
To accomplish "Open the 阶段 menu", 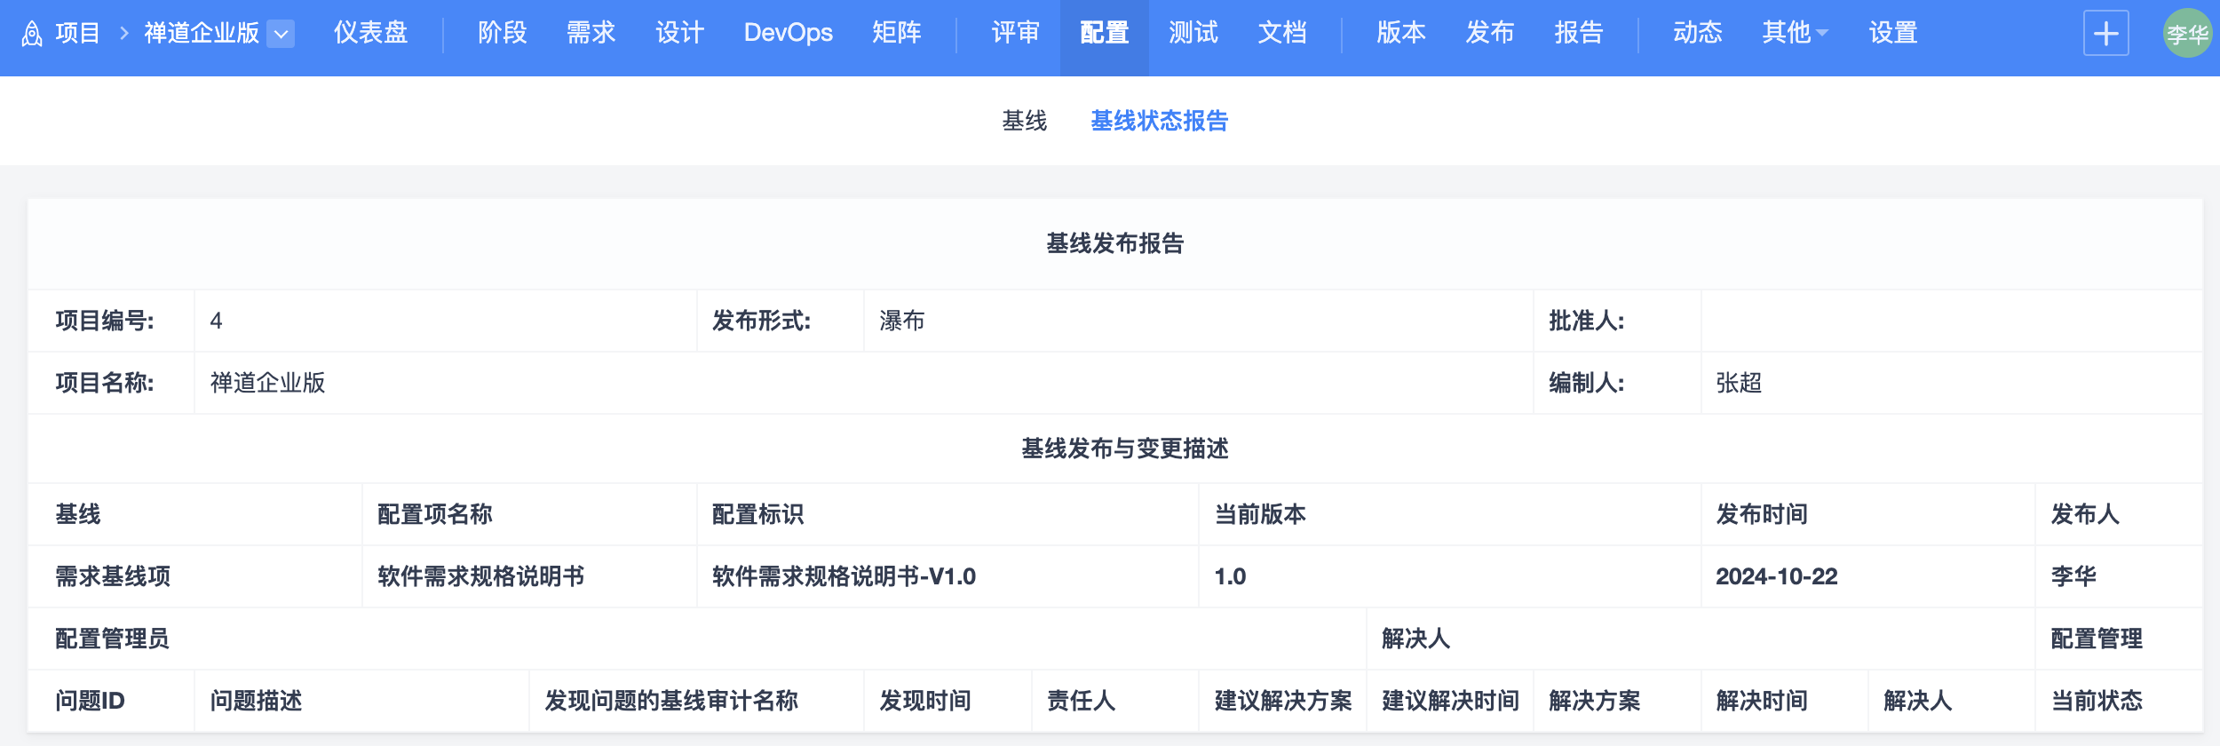I will (x=502, y=33).
